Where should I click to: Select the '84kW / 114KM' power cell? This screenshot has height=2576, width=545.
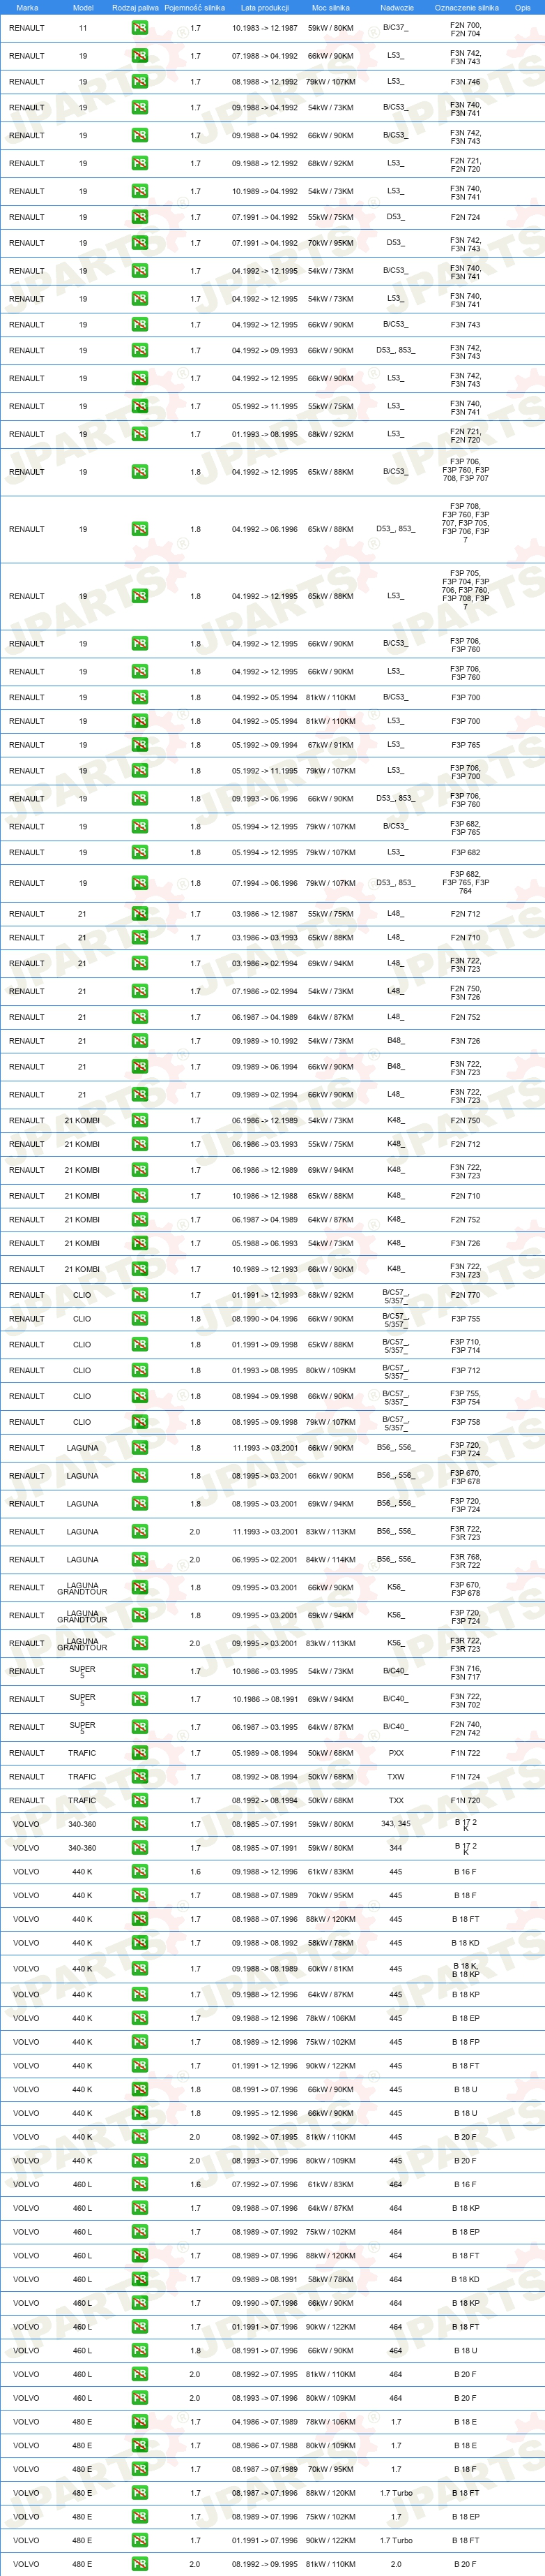pyautogui.click(x=330, y=1560)
